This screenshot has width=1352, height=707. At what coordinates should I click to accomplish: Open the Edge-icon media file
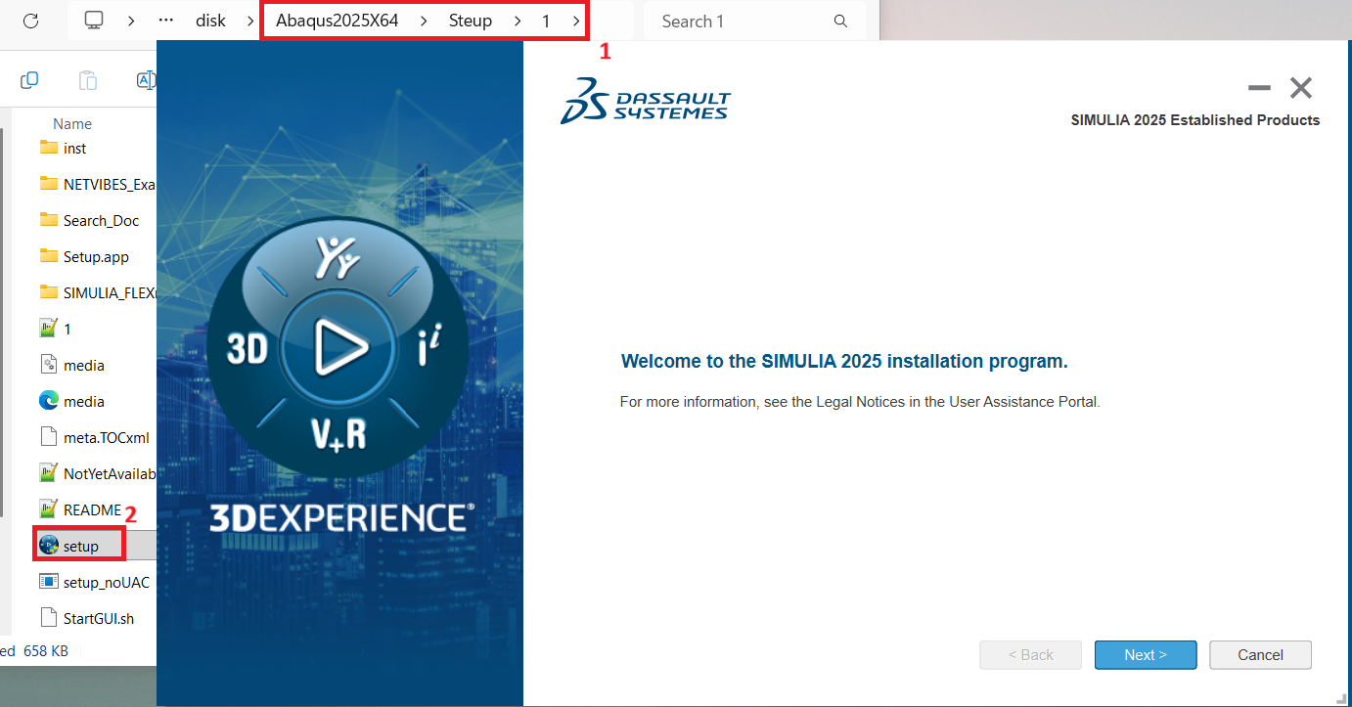88,400
